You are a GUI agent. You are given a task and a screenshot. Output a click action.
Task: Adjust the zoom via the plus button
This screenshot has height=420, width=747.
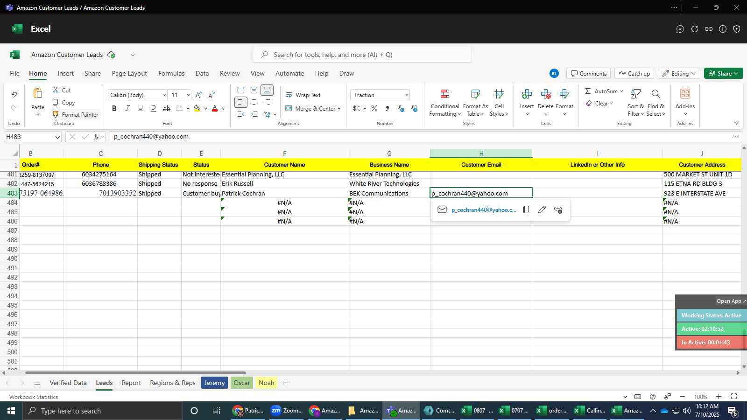(719, 397)
